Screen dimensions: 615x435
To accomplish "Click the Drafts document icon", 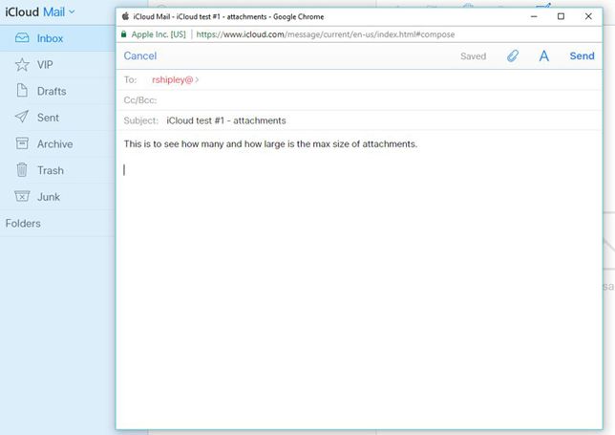I will click(x=22, y=90).
